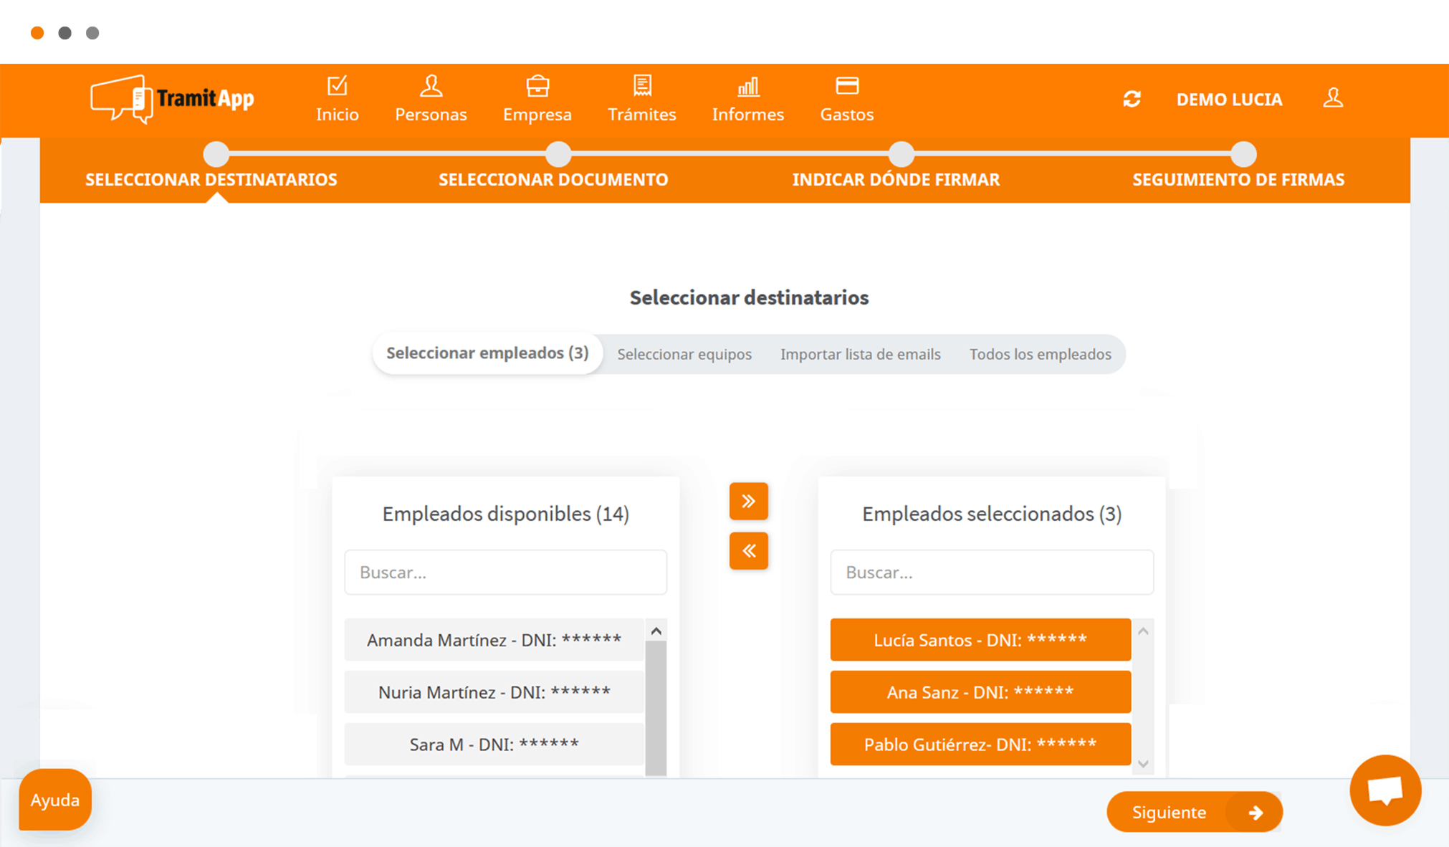Select Sara M from available employees
Viewport: 1449px width, 847px height.
494,745
